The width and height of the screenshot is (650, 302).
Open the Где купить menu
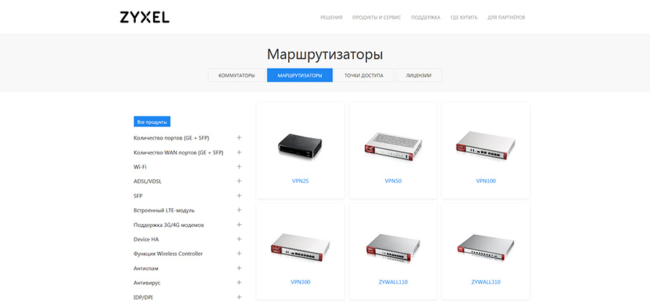click(464, 17)
